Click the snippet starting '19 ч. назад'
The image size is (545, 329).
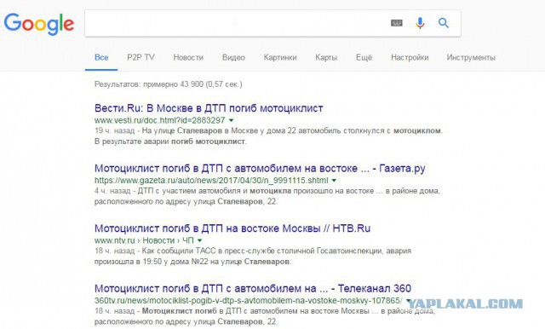coord(268,136)
